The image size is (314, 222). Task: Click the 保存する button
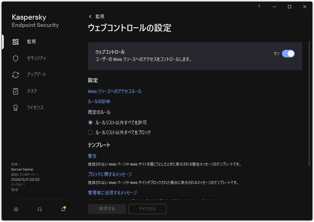107,209
